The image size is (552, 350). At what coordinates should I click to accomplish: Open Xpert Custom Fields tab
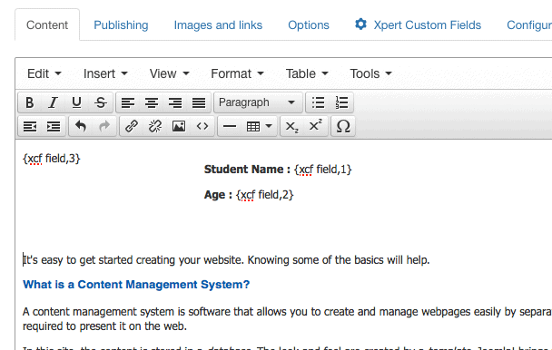[418, 25]
